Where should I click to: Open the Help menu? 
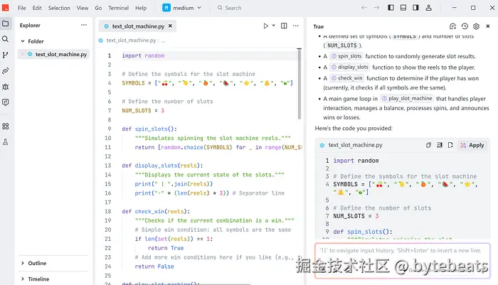(141, 8)
